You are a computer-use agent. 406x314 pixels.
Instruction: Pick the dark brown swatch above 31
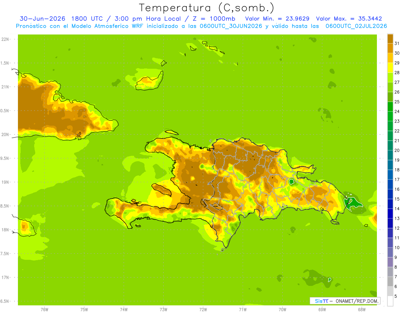pyautogui.click(x=390, y=39)
